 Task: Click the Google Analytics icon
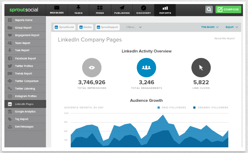10,112
